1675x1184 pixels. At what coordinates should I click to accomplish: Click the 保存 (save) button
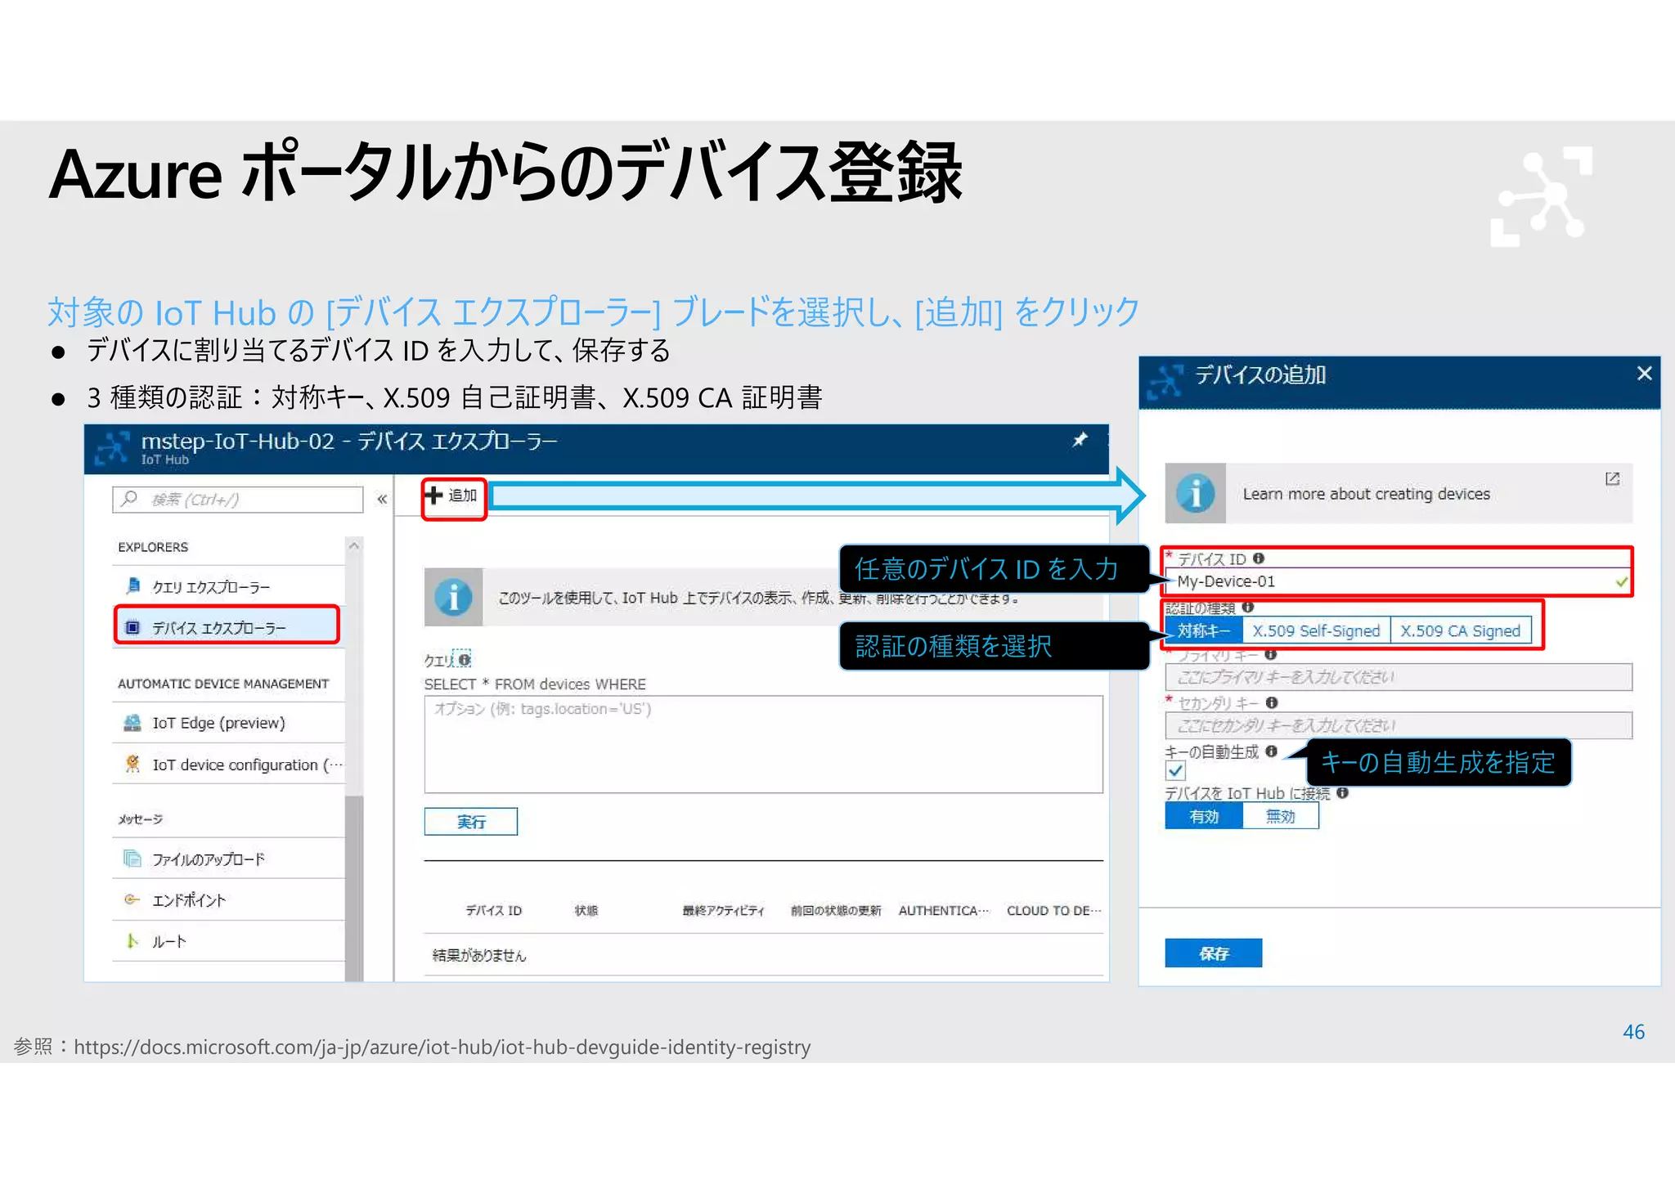1213,953
